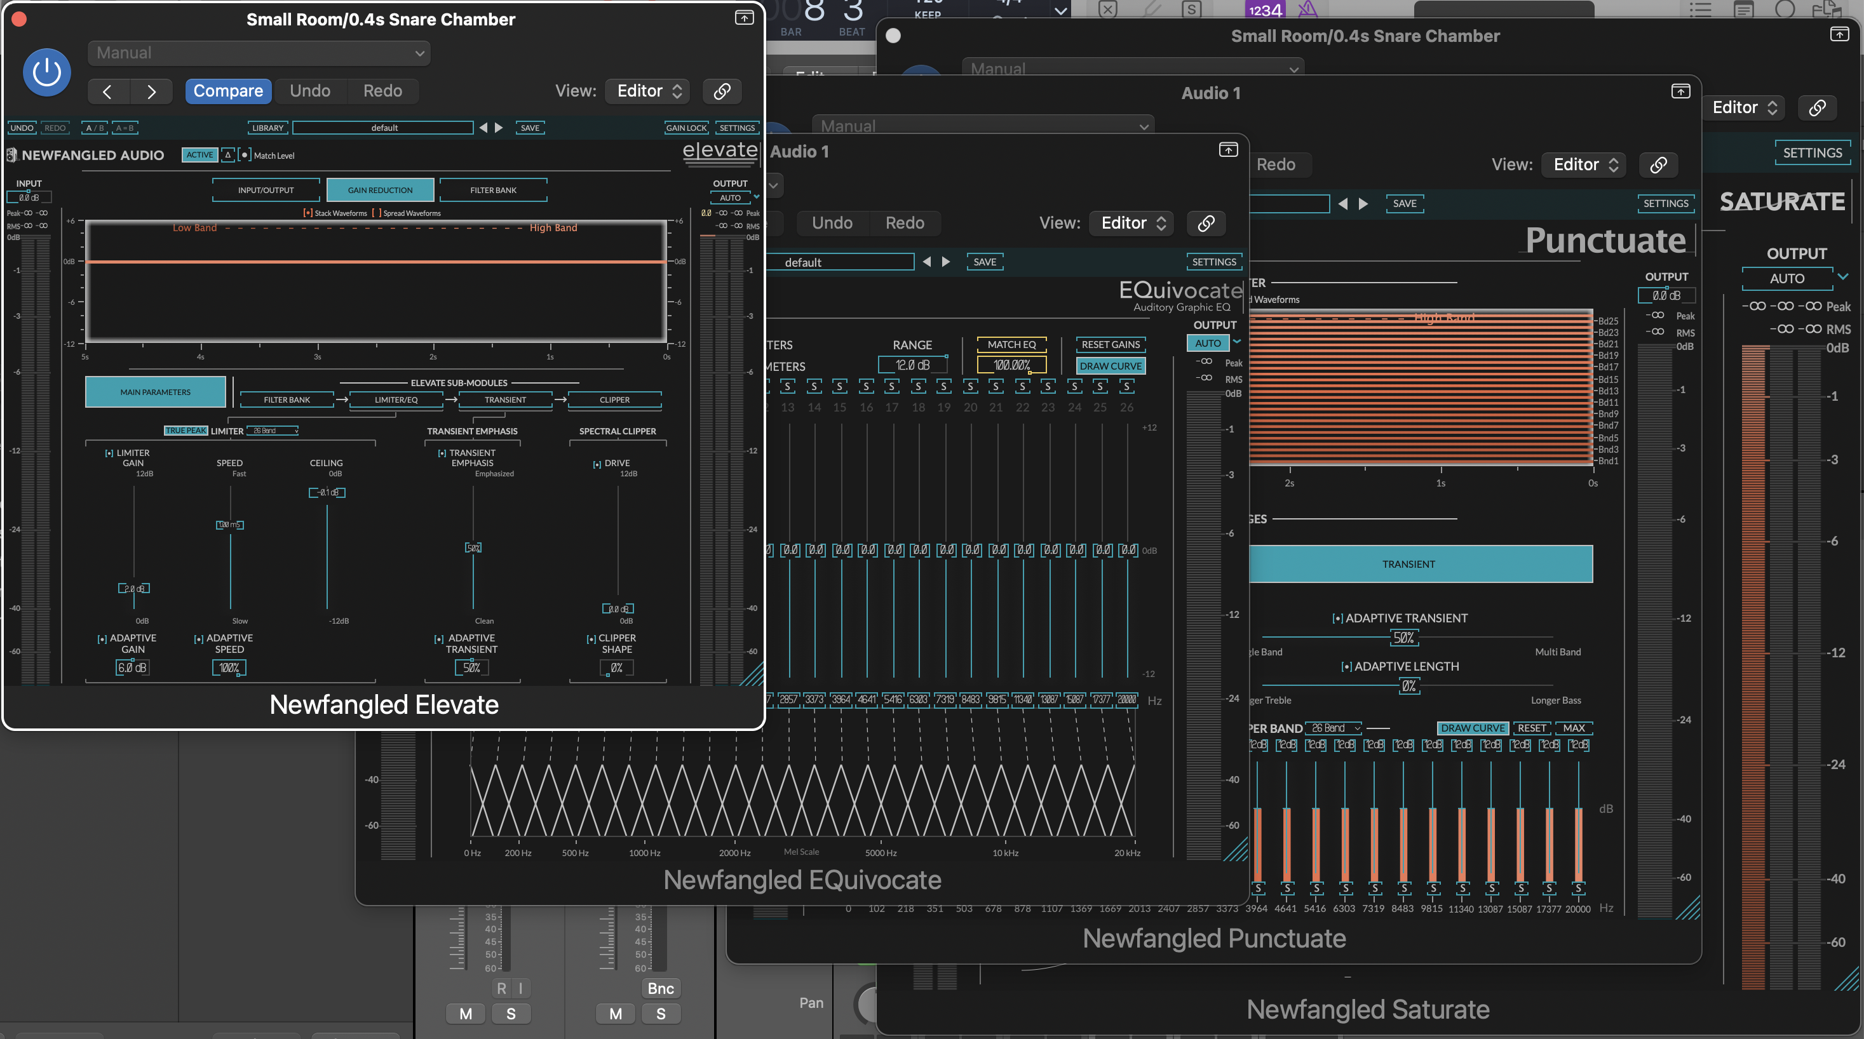Open Manual preset dropdown in Elevate window

click(259, 53)
